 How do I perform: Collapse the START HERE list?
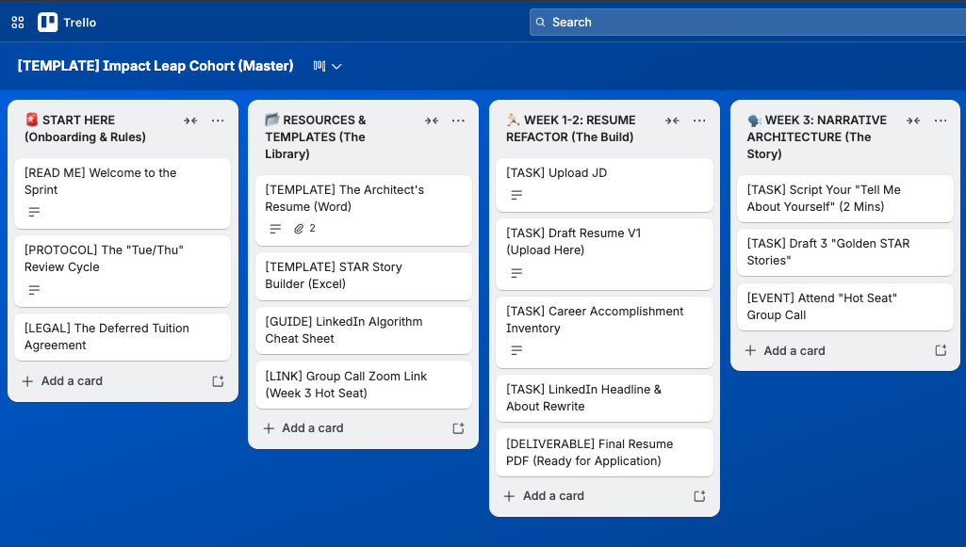click(x=190, y=121)
